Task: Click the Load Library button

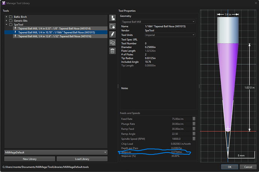Action: click(82, 159)
